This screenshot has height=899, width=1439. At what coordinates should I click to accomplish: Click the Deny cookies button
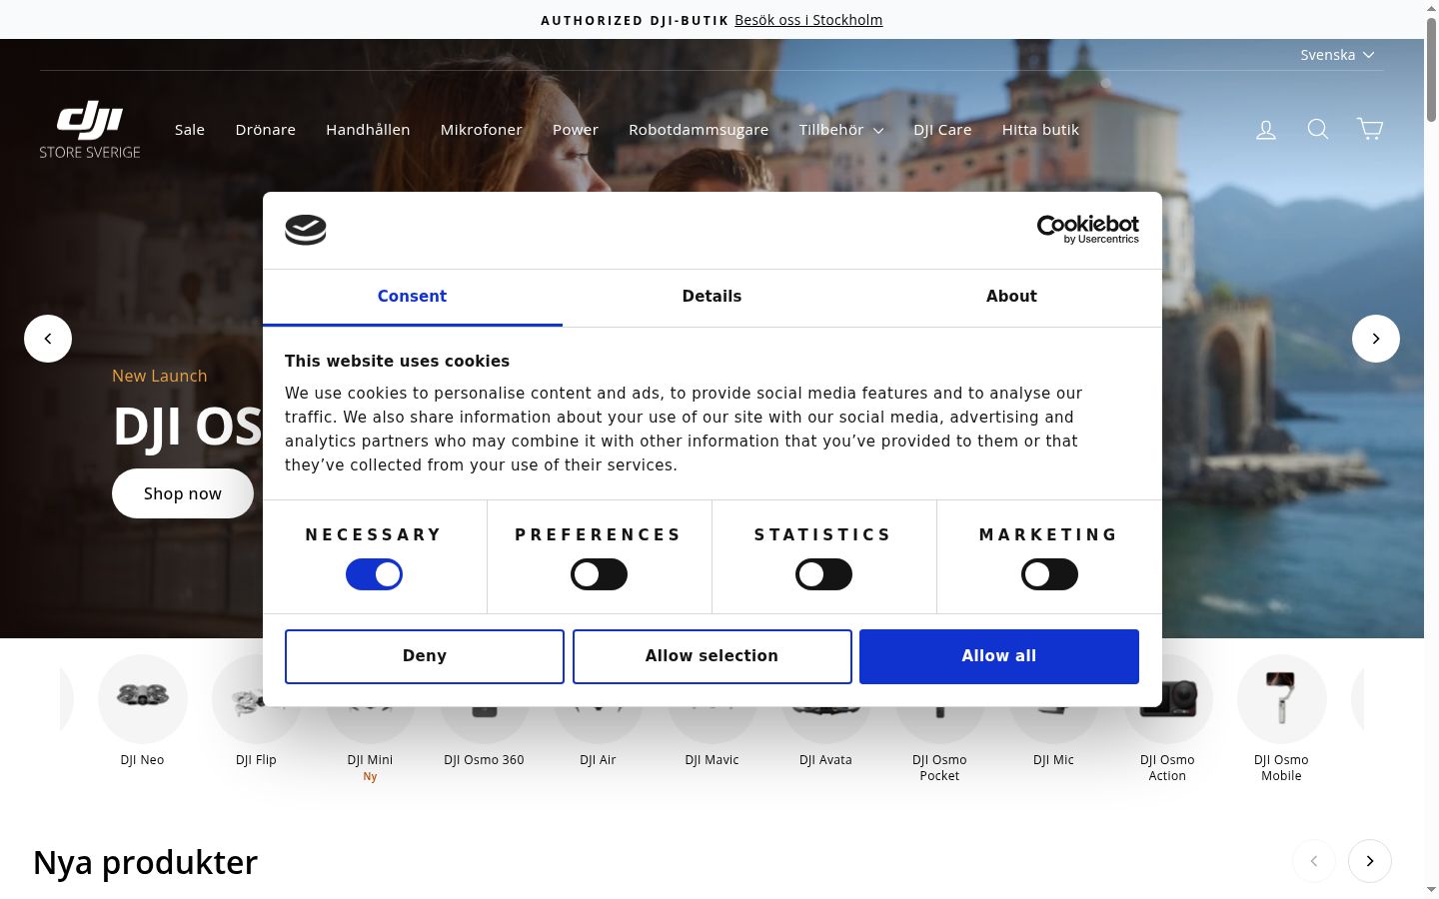tap(425, 656)
